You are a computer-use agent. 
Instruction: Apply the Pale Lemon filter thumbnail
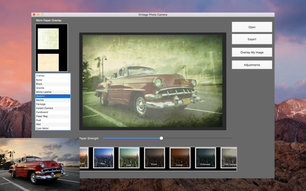[x=229, y=158]
